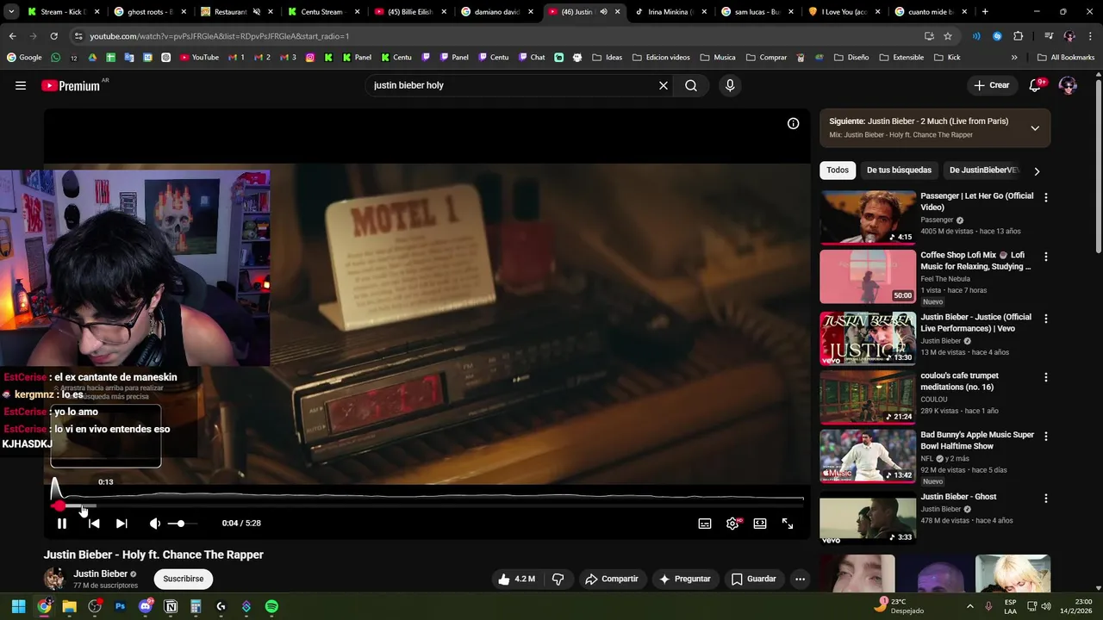
Task: Open the Ideas bookmark folder
Action: pos(608,58)
